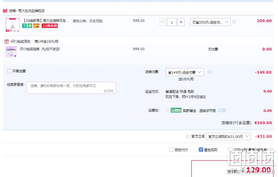Viewport: 278px width, 177px height.
Task: Open the 官方立减抵扣¥31.00元 dropdown
Action: pyautogui.click(x=228, y=136)
